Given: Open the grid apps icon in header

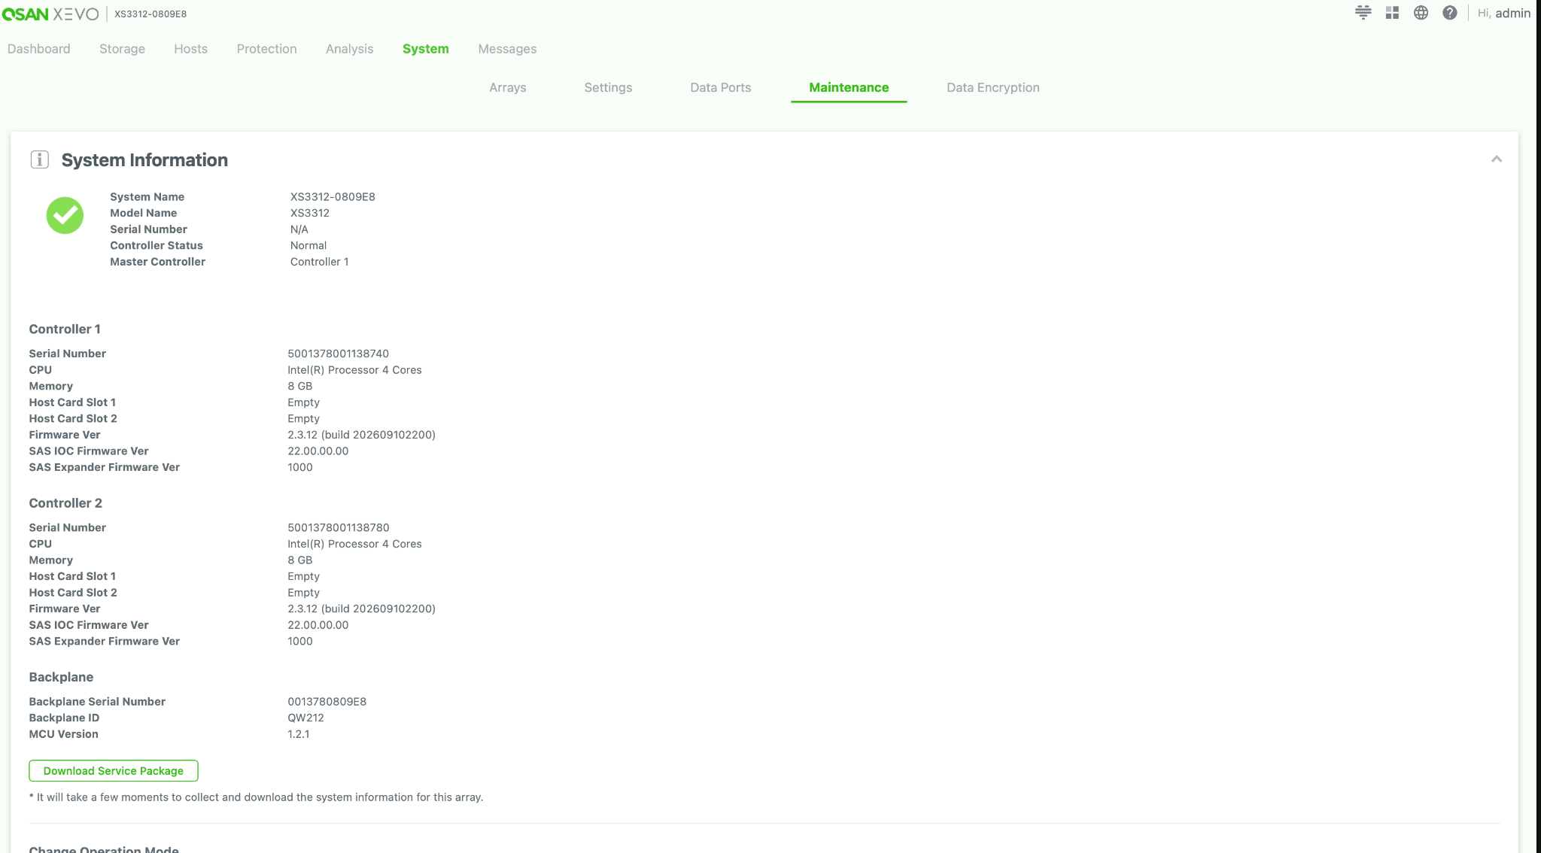Looking at the screenshot, I should tap(1392, 13).
